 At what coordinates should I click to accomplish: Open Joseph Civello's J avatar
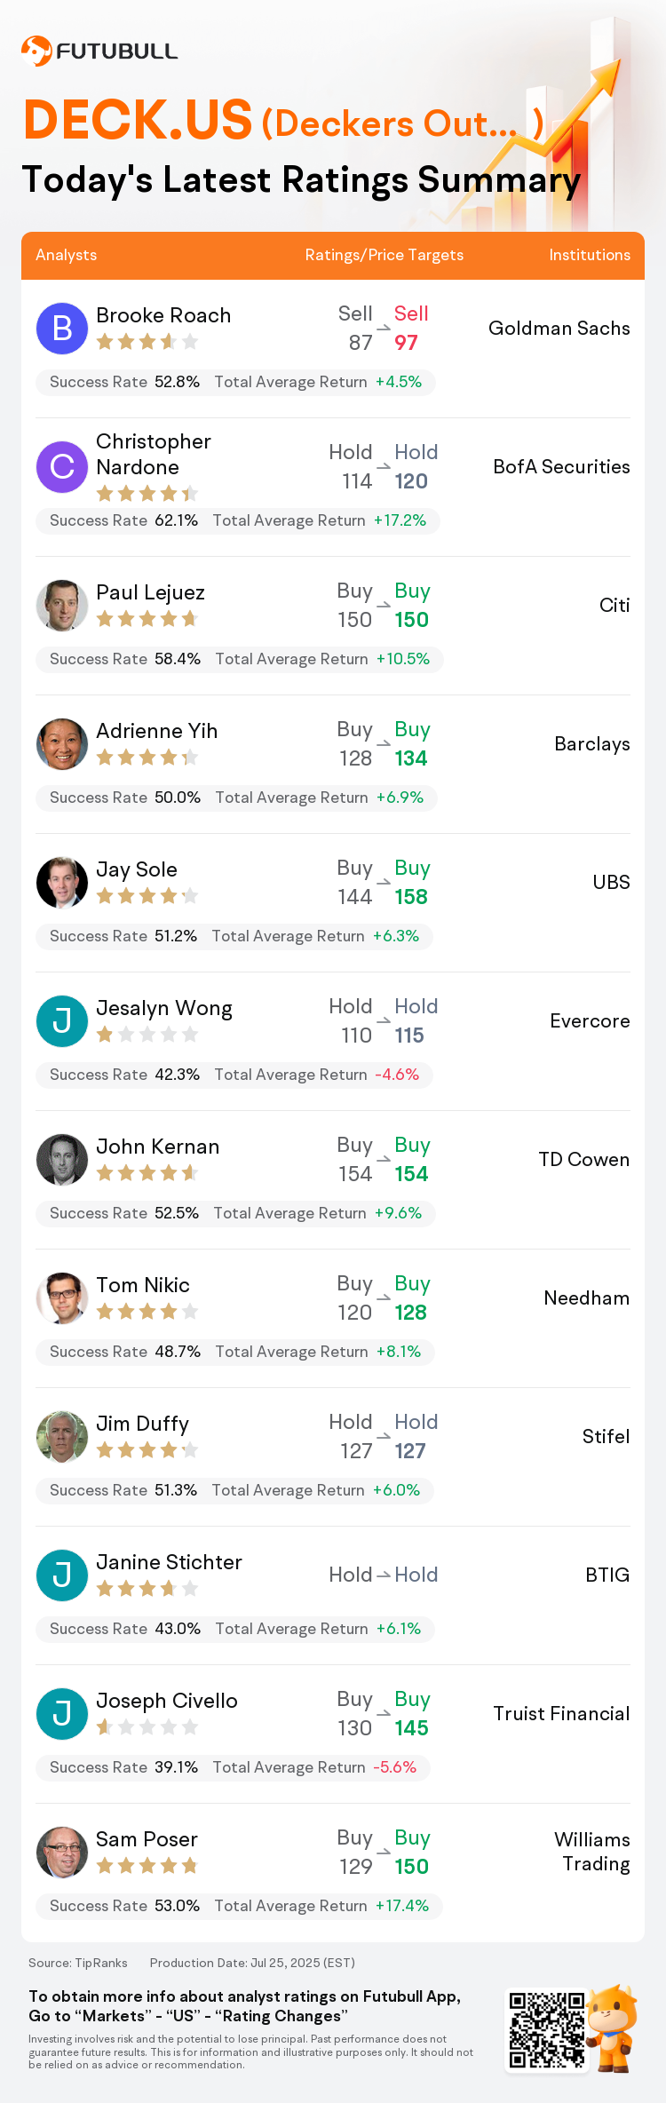62,1714
